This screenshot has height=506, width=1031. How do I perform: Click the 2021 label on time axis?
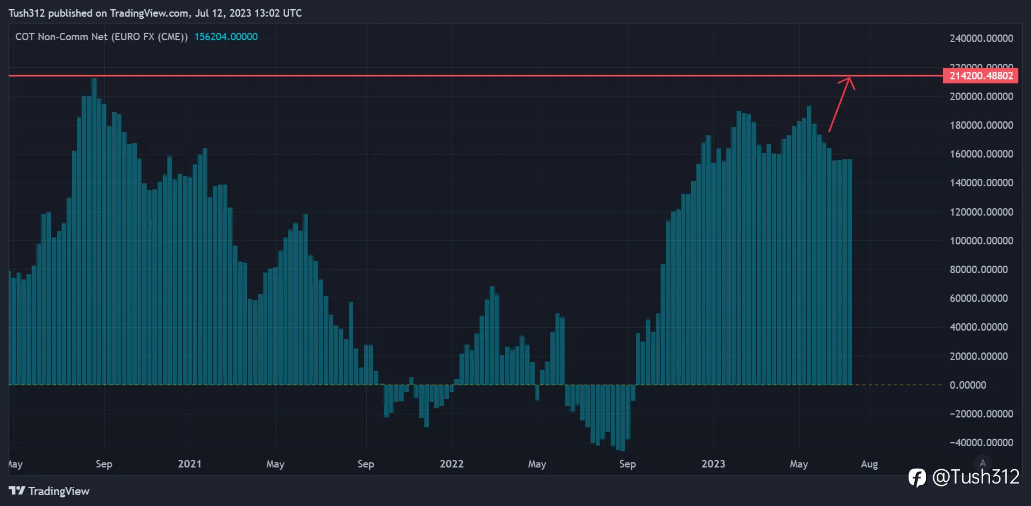click(190, 464)
